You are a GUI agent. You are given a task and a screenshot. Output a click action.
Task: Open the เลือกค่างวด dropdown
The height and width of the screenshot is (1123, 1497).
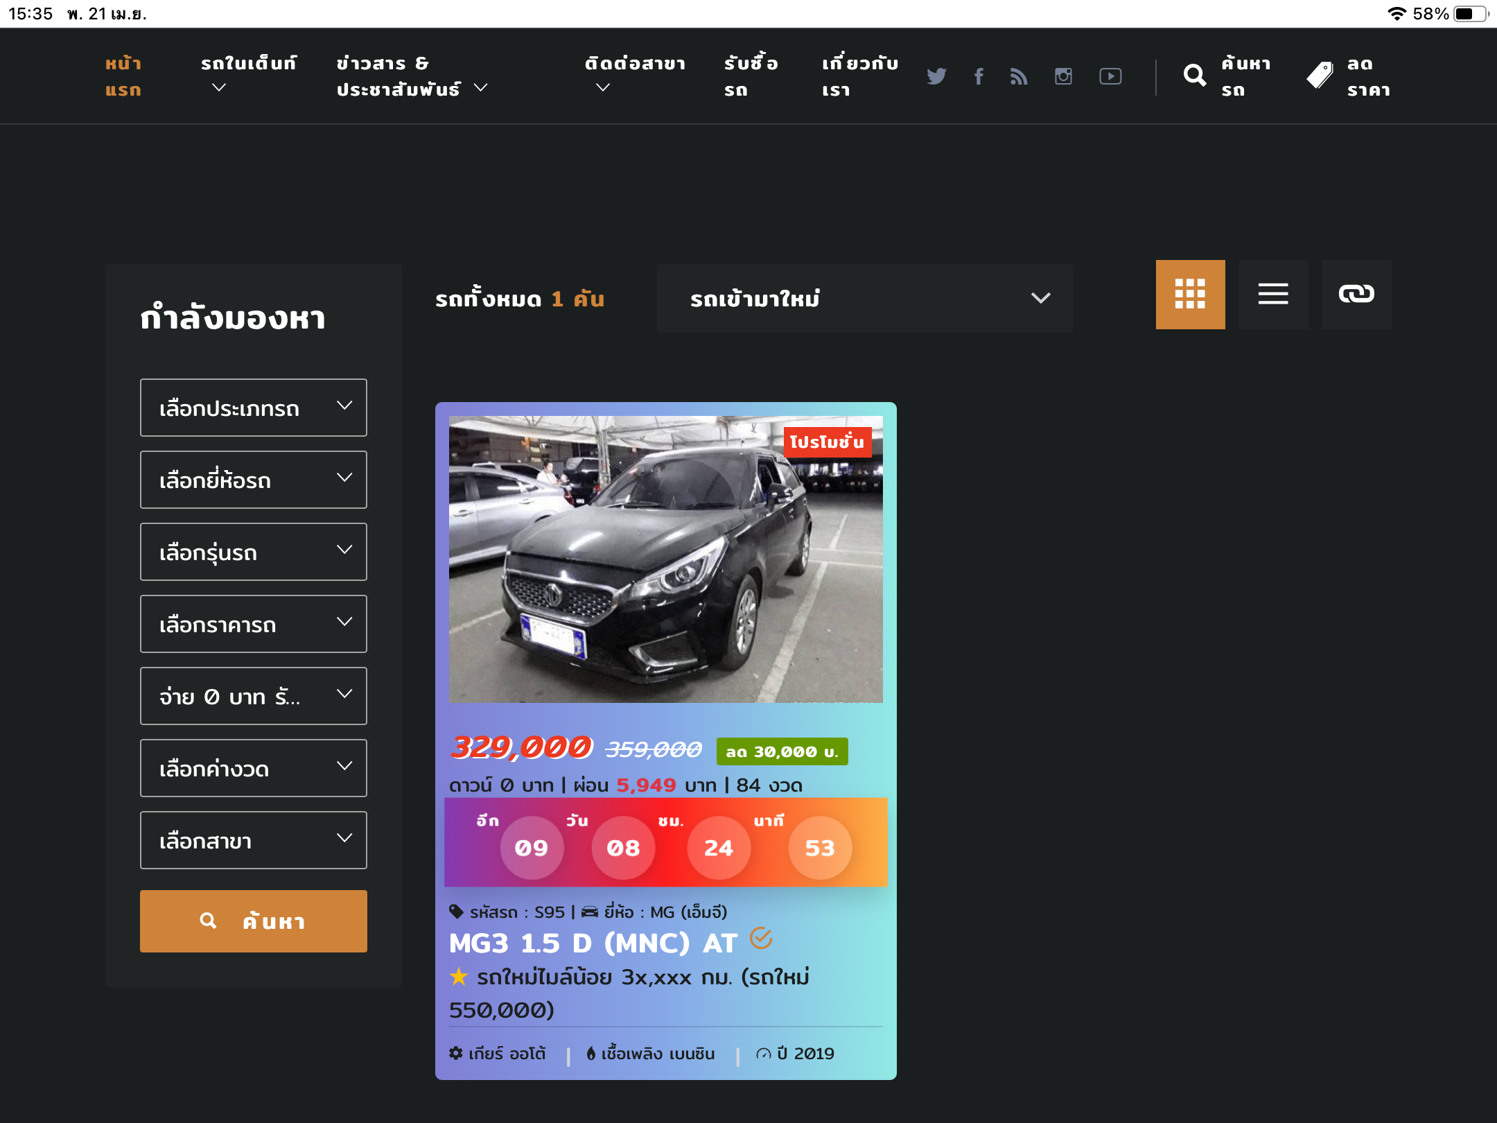coord(254,768)
